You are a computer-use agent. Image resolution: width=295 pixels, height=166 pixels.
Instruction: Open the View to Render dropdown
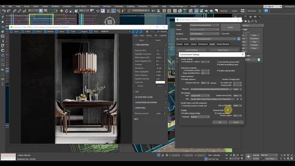click(x=213, y=39)
